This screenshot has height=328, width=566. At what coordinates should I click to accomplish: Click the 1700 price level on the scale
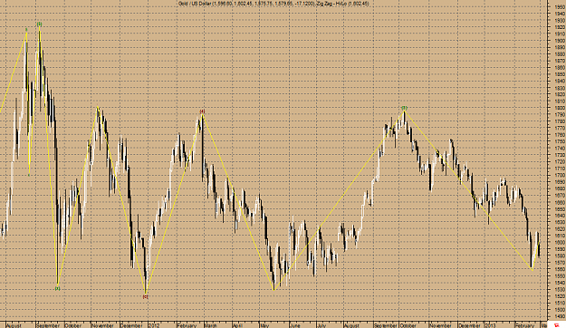pos(560,175)
